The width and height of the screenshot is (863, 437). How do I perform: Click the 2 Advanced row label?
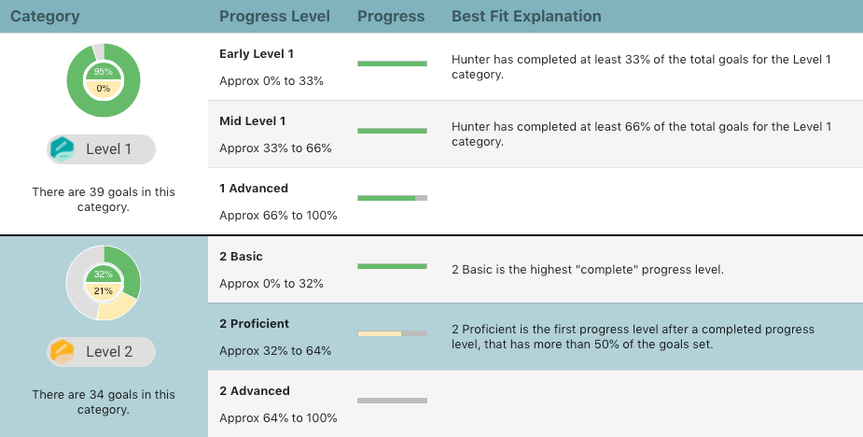tap(254, 391)
